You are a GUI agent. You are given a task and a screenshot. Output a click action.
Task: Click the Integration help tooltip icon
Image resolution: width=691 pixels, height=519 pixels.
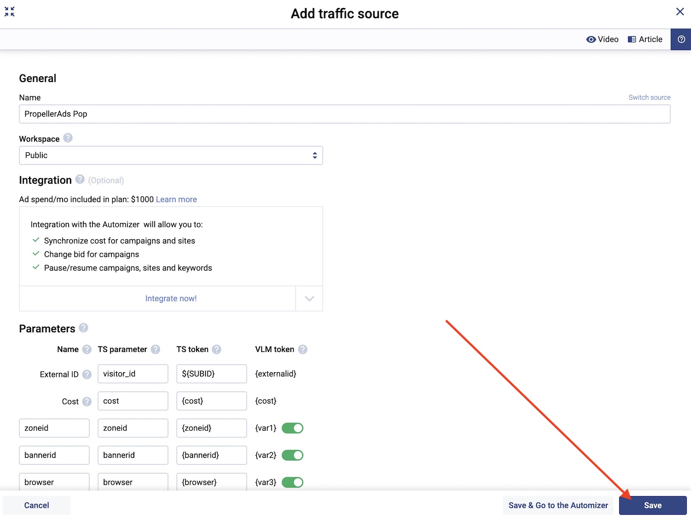point(80,179)
